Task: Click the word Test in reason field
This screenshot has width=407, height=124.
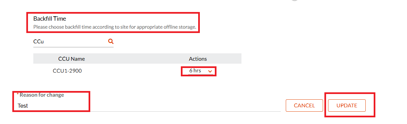Action: (x=23, y=106)
